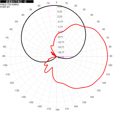Click the positive 50 degree angle label

[x=98, y=22]
